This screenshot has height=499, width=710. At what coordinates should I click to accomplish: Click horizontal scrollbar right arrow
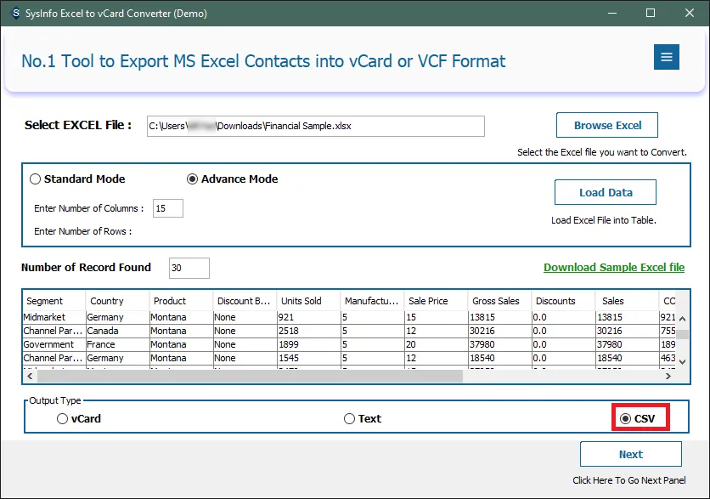pyautogui.click(x=668, y=377)
